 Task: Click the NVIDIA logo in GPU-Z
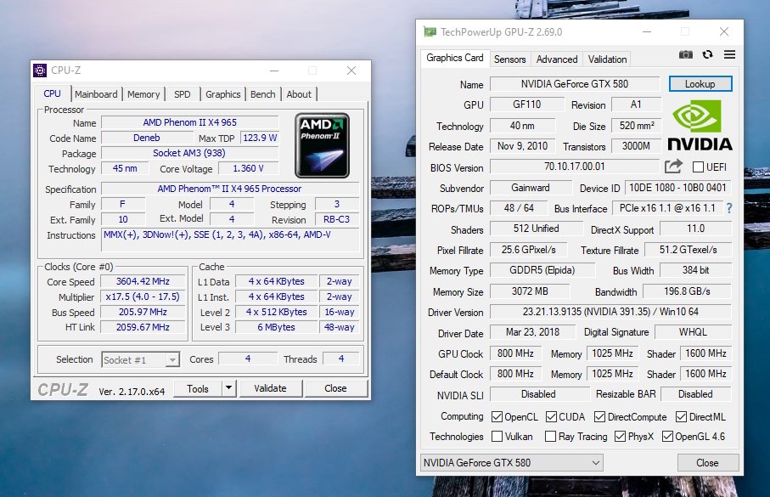(x=700, y=126)
